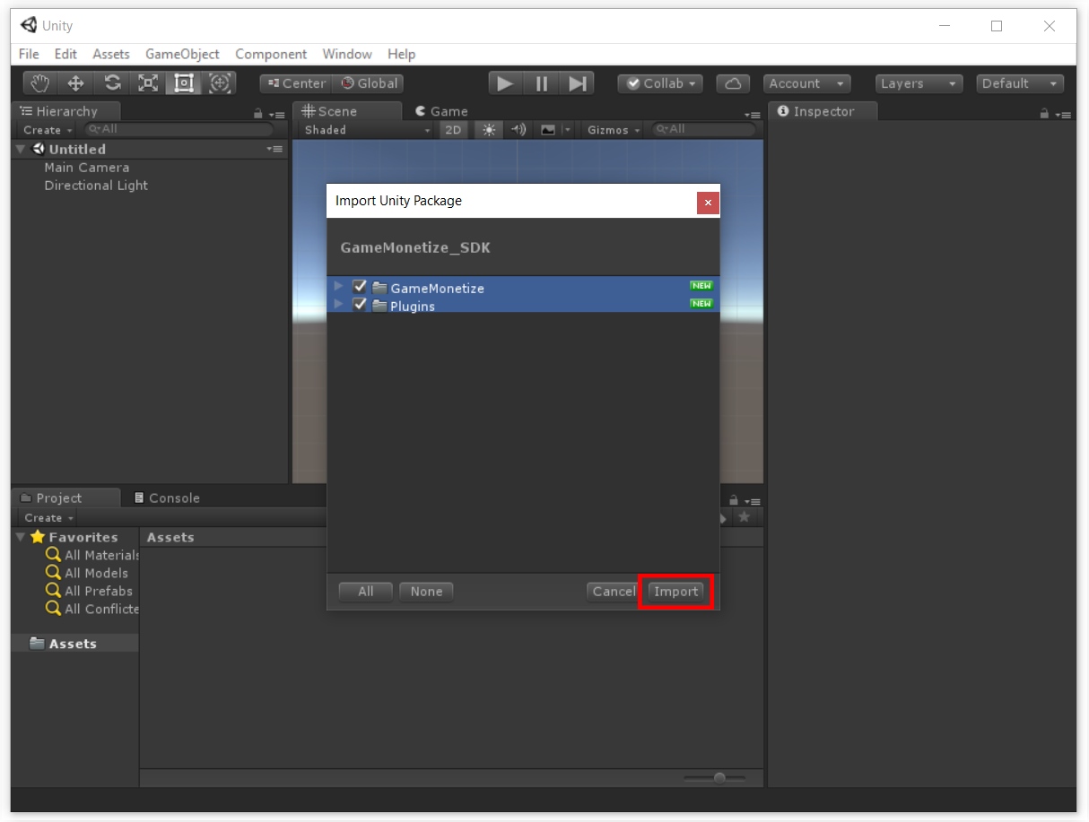This screenshot has height=822, width=1089.
Task: Open the Gizmos dropdown
Action: pyautogui.click(x=614, y=130)
